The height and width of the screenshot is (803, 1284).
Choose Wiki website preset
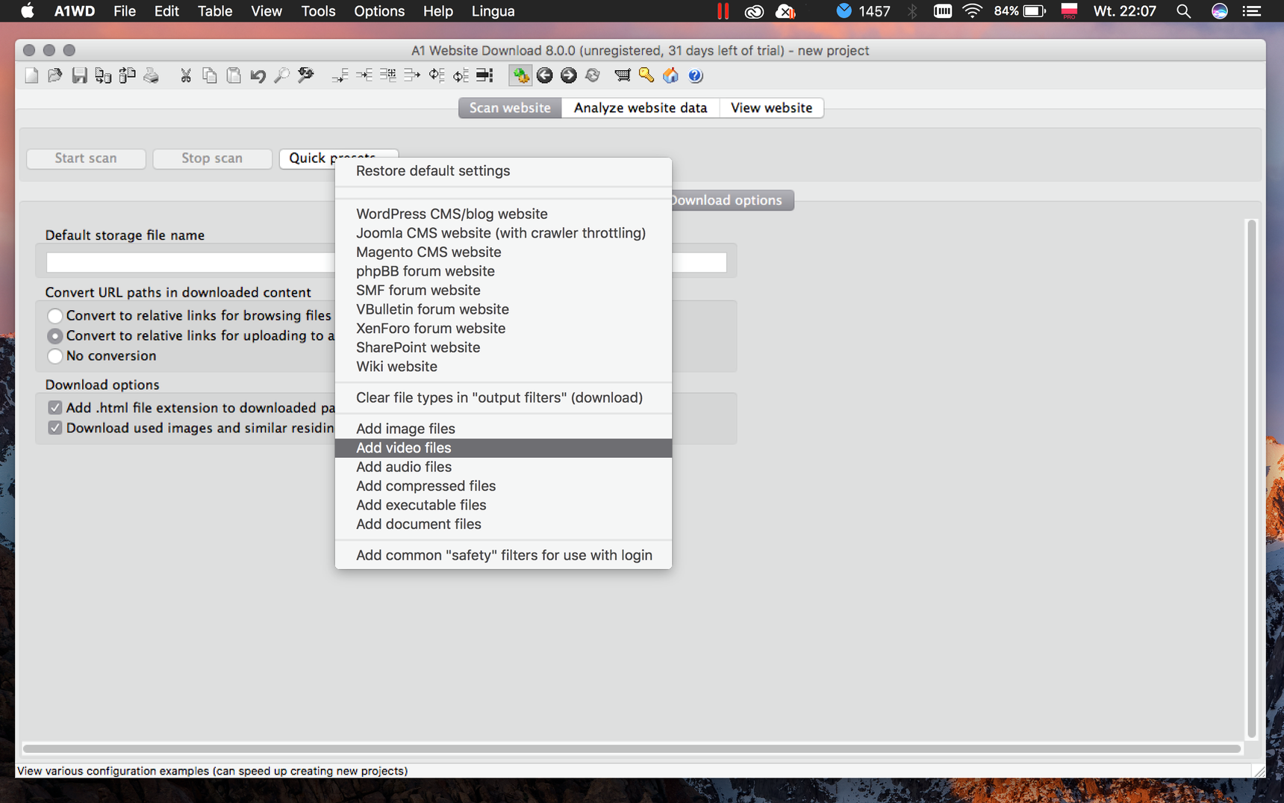[503, 367]
